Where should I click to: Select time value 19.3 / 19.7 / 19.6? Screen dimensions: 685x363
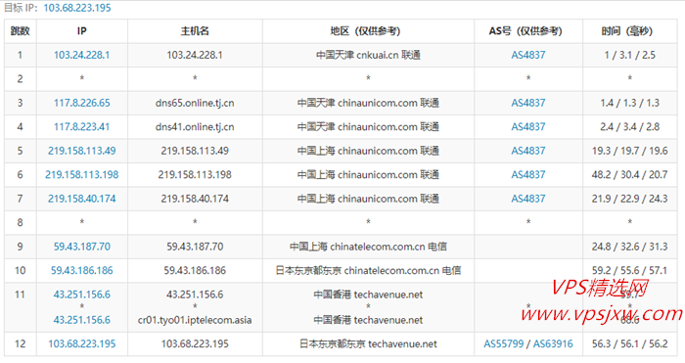point(629,151)
